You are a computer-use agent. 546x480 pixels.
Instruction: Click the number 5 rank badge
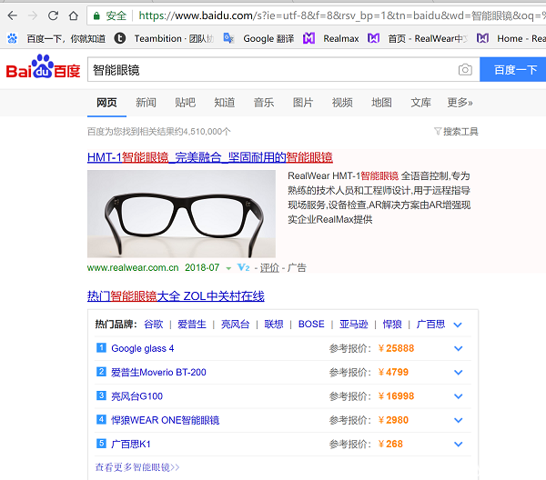[x=101, y=444]
